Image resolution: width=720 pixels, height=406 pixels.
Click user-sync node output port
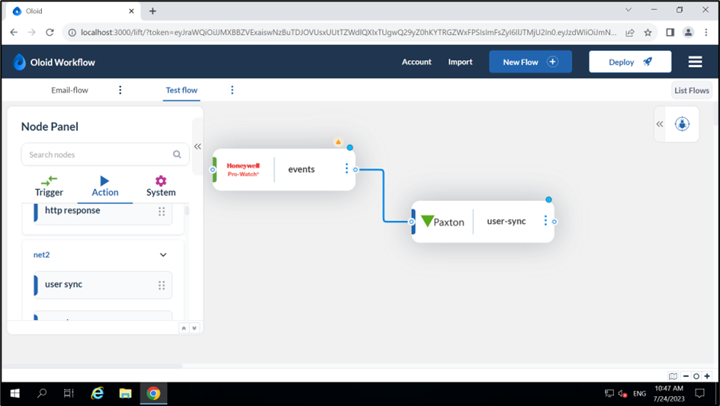click(x=554, y=222)
